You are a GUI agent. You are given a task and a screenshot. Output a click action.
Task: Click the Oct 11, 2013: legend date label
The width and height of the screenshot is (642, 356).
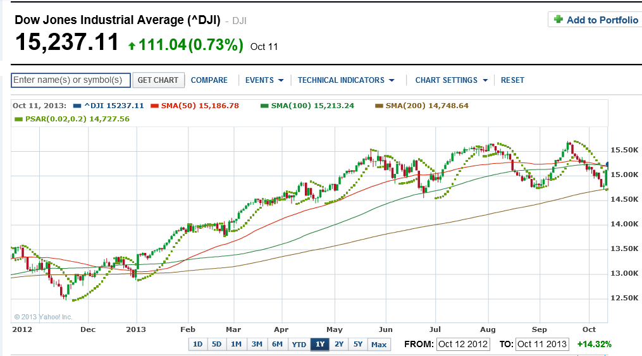[x=39, y=106]
